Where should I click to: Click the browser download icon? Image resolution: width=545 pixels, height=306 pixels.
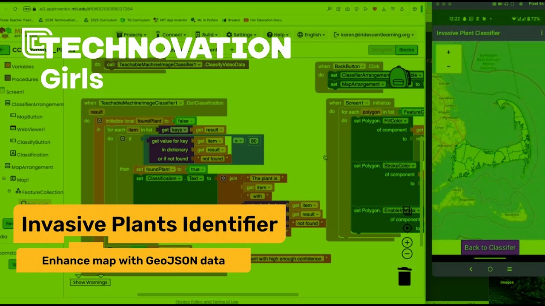click(384, 9)
